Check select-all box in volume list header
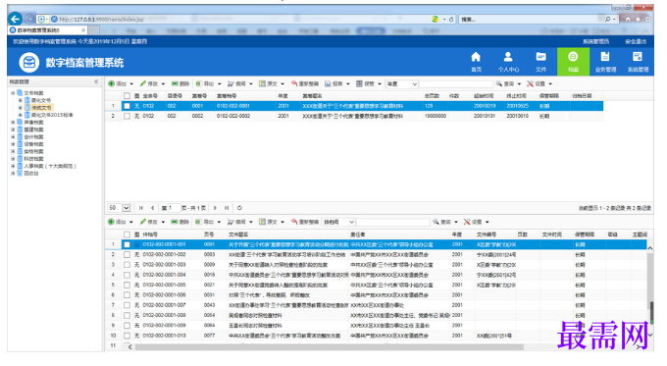Image resolution: width=667 pixels, height=366 pixels. pyautogui.click(x=127, y=96)
